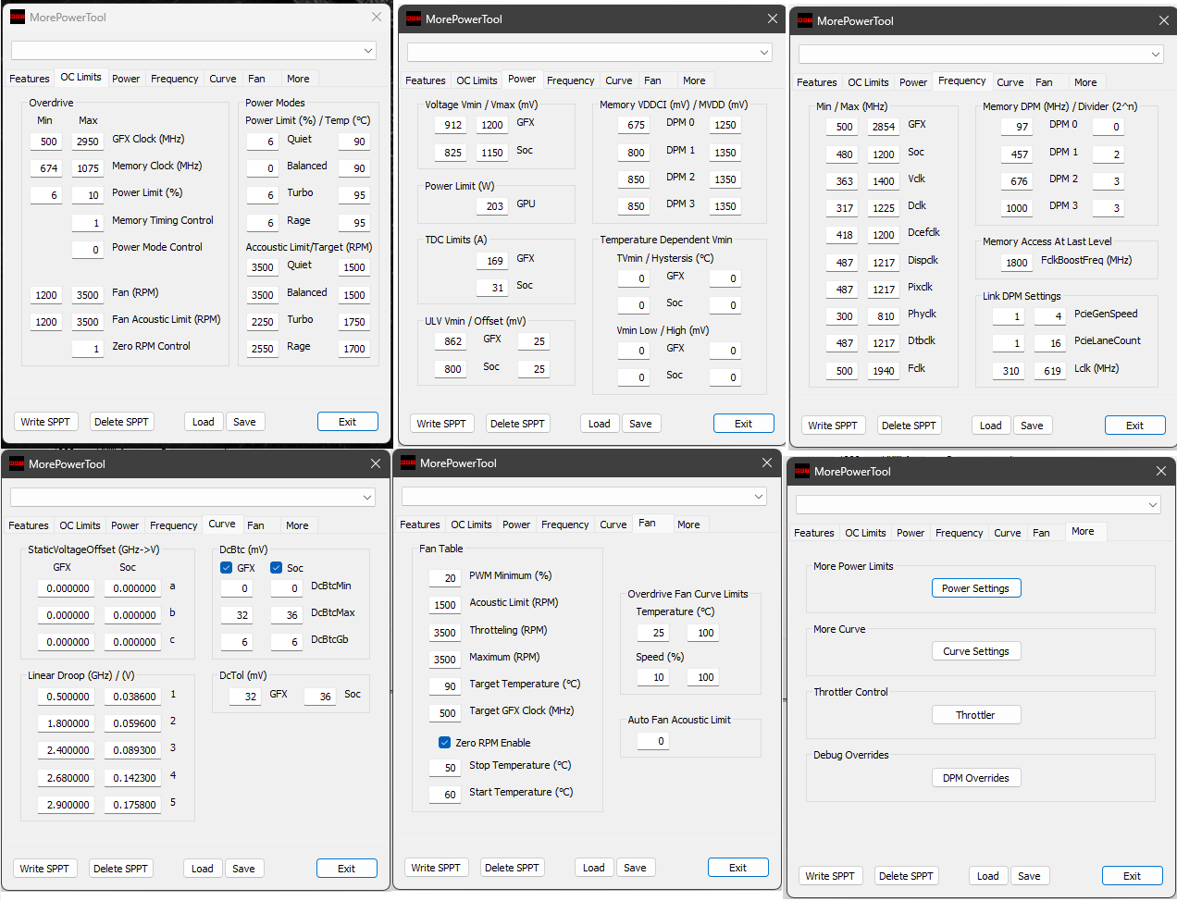The width and height of the screenshot is (1177, 901).
Task: Click the GFX Clock max field showing 2950
Action: (x=87, y=142)
